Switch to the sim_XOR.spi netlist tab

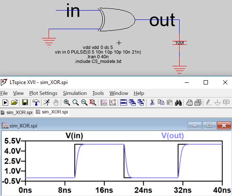(x=16, y=112)
